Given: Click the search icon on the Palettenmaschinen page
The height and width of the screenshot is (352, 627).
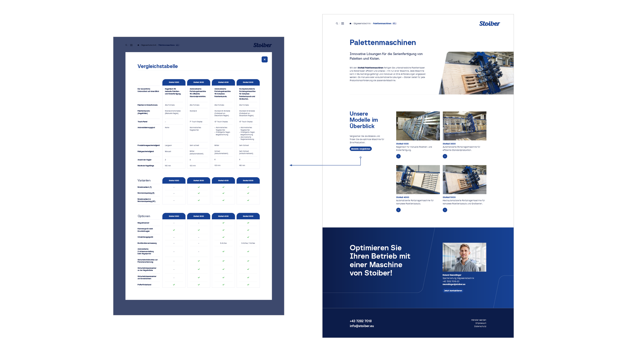Looking at the screenshot, I should pyautogui.click(x=337, y=23).
